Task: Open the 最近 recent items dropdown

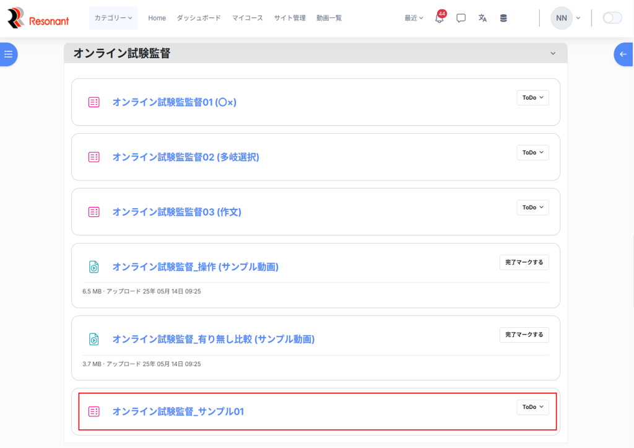Action: tap(414, 19)
